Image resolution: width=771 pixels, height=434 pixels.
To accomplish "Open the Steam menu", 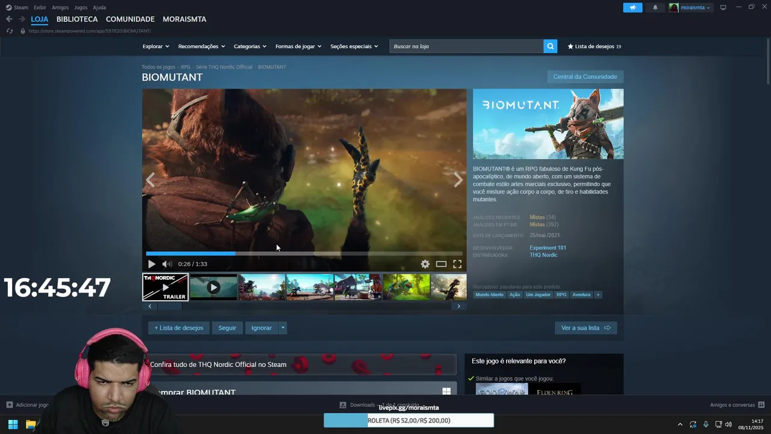I will (x=17, y=7).
